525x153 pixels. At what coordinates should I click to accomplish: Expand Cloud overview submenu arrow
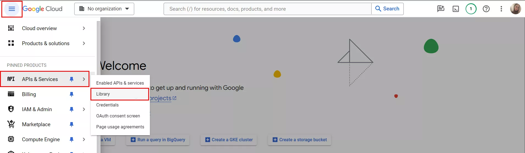pos(84,28)
